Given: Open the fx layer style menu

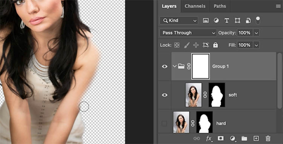Looking at the screenshot, I should (209, 138).
